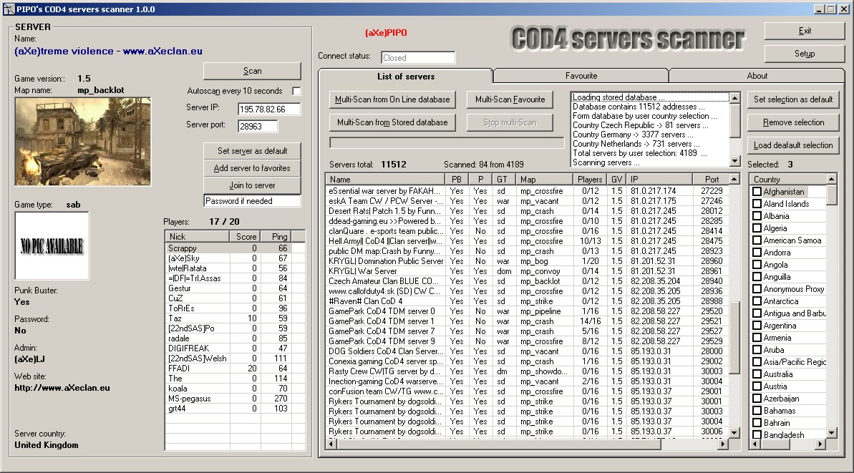Select player Scrappy in players list
The image size is (854, 473).
(228, 248)
